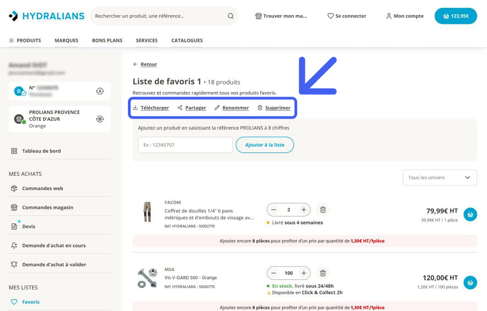Click the switch account icon on N° card
The width and height of the screenshot is (487, 311).
click(x=100, y=91)
